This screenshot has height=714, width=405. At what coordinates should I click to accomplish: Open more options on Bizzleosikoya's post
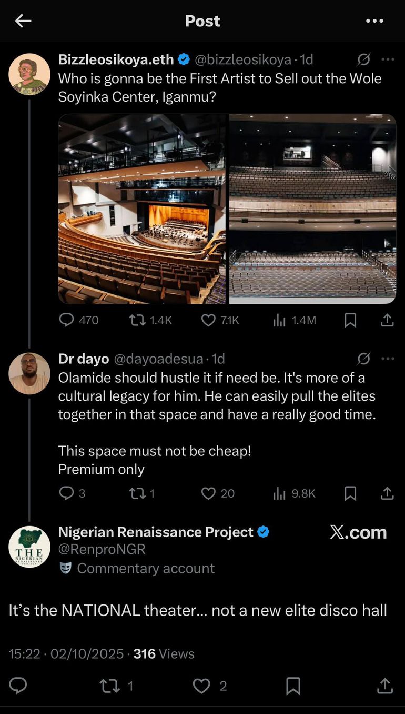[388, 60]
